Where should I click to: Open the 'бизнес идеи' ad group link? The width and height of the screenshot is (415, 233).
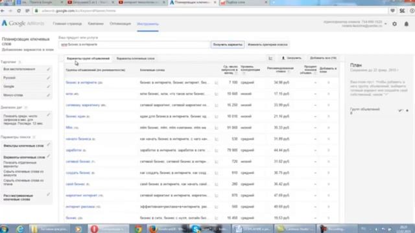pyautogui.click(x=76, y=116)
